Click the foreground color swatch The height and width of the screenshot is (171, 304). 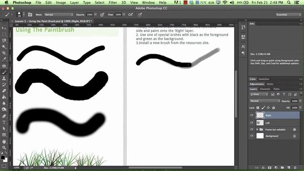click(x=2, y=157)
